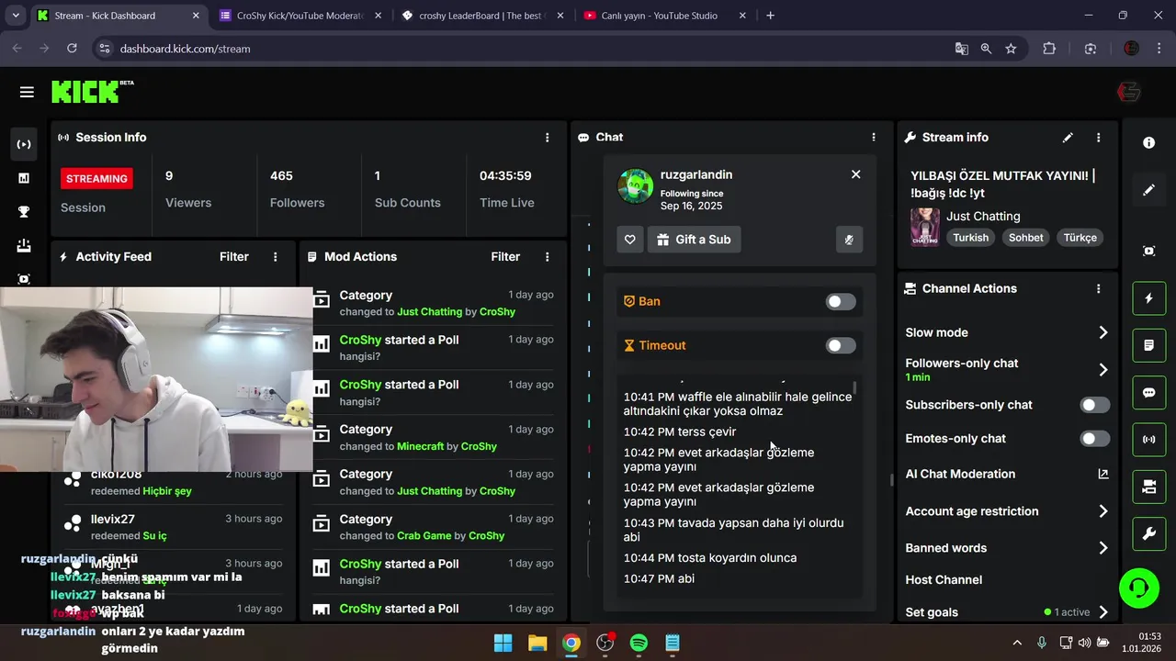Click the capture icon in right toolbar

1148,251
